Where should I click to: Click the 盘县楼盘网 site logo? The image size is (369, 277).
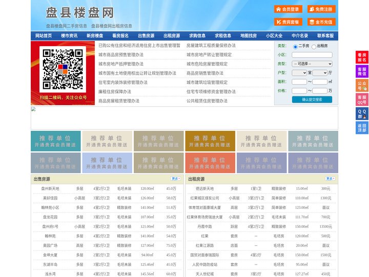(x=80, y=13)
